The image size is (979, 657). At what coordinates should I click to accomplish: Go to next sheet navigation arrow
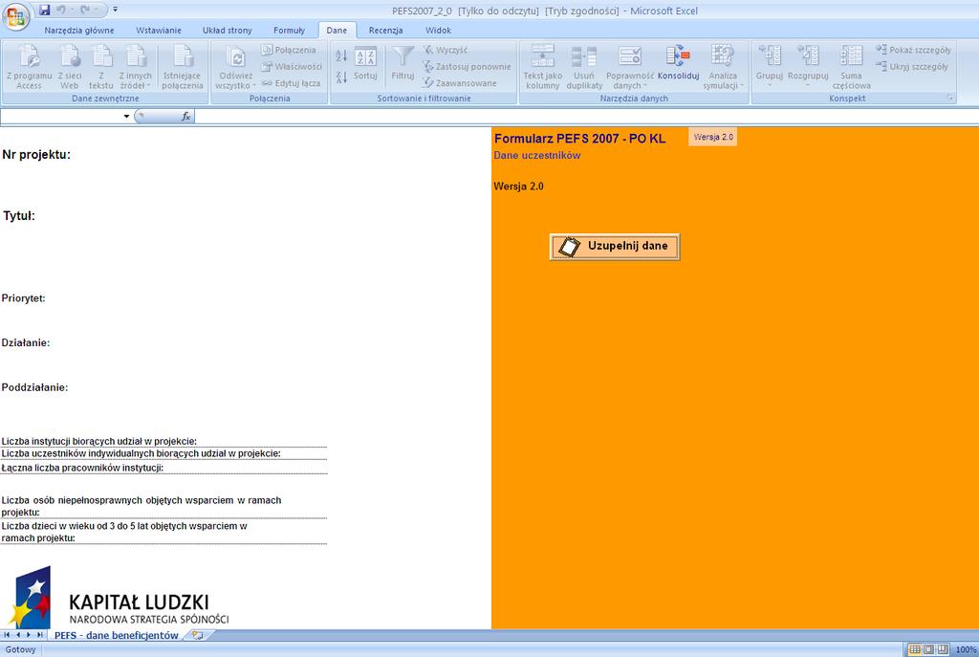[29, 635]
